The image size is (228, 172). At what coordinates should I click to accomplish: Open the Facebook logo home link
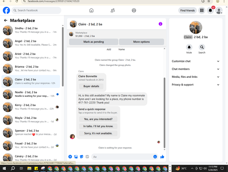click(6, 10)
